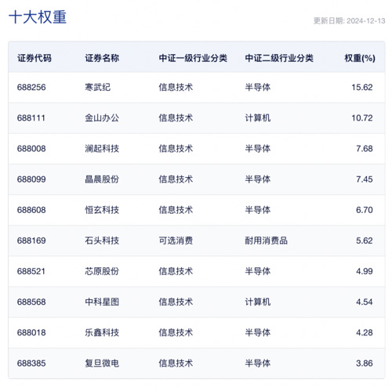Click the 中证二级行业分类 column header
The image size is (392, 387).
(x=279, y=58)
